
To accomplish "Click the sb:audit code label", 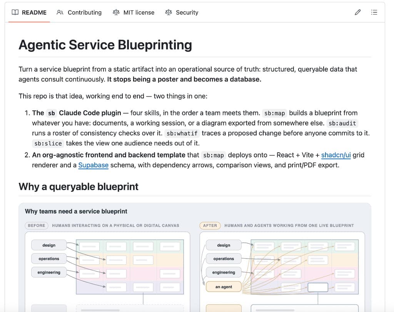I will [x=342, y=123].
